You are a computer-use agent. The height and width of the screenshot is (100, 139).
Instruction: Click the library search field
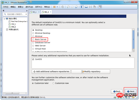15,14
